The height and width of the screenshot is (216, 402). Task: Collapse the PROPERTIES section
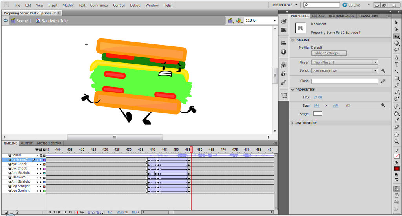[x=292, y=90]
